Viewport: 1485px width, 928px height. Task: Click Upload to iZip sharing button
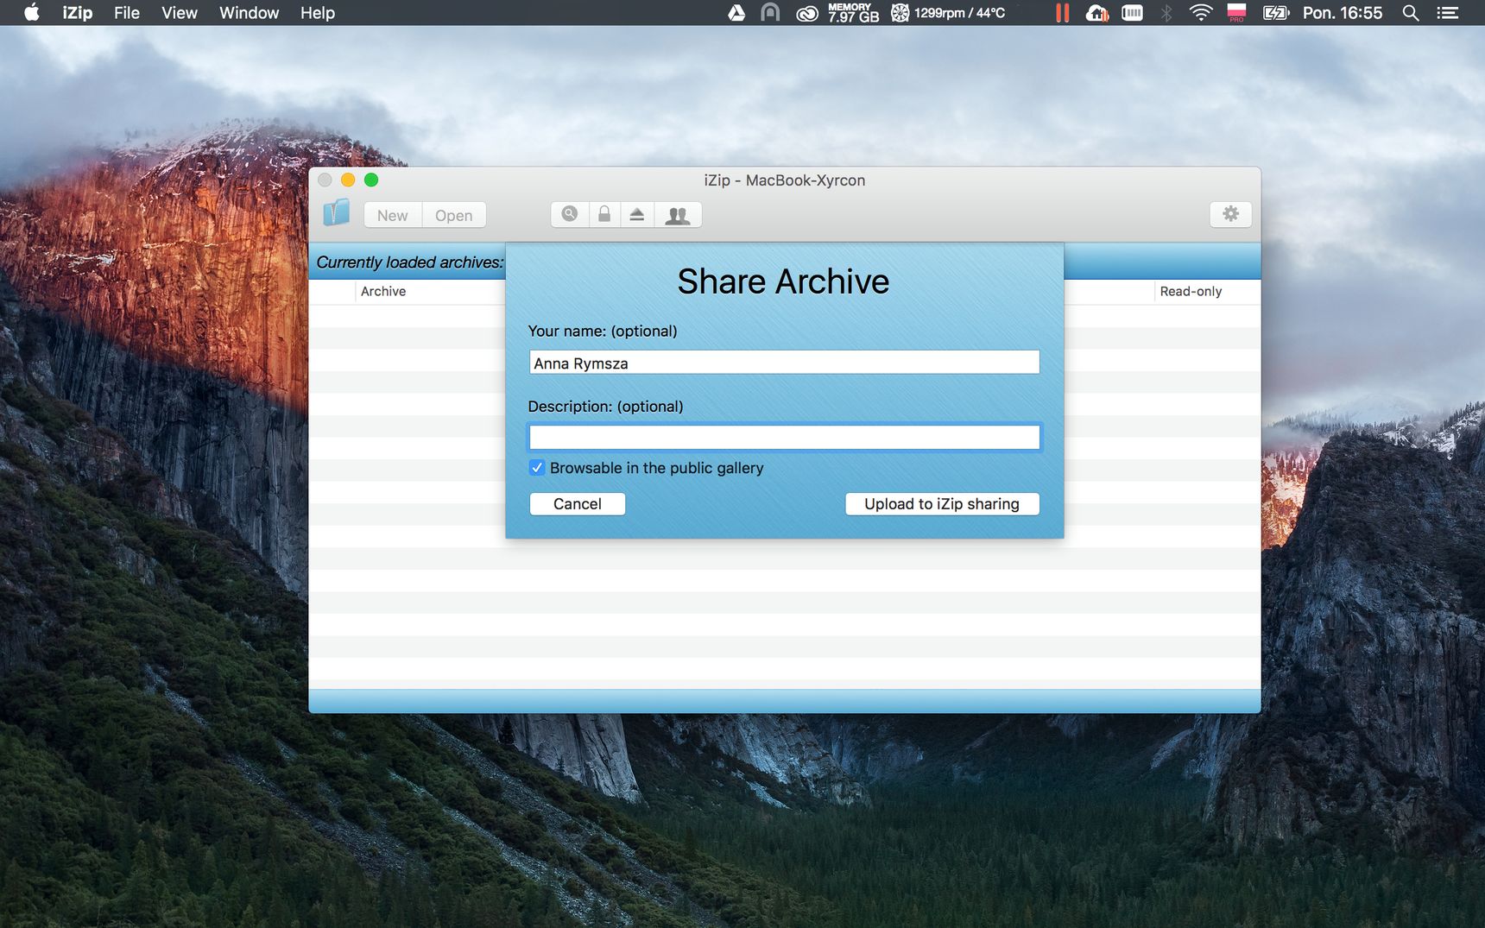tap(942, 504)
